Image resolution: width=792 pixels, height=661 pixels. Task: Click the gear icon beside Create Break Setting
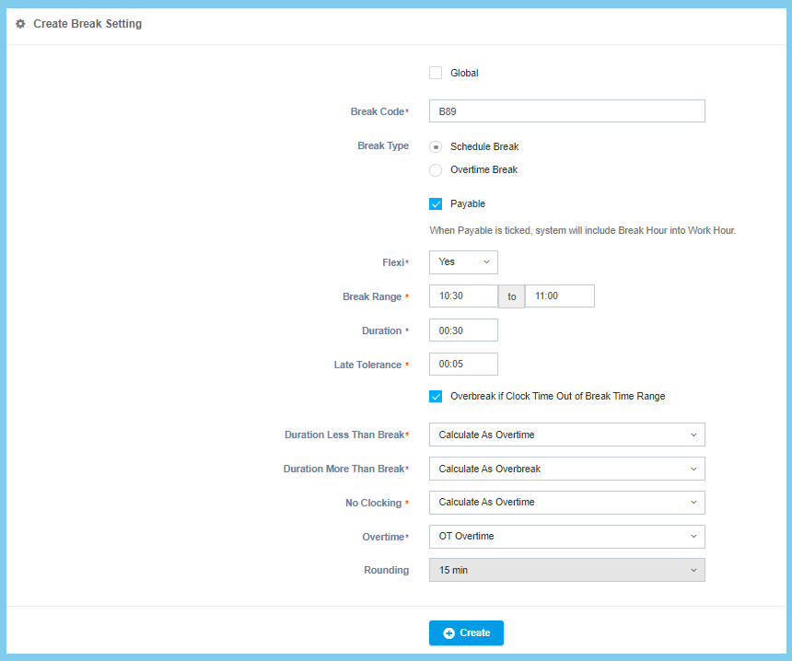pyautogui.click(x=20, y=24)
